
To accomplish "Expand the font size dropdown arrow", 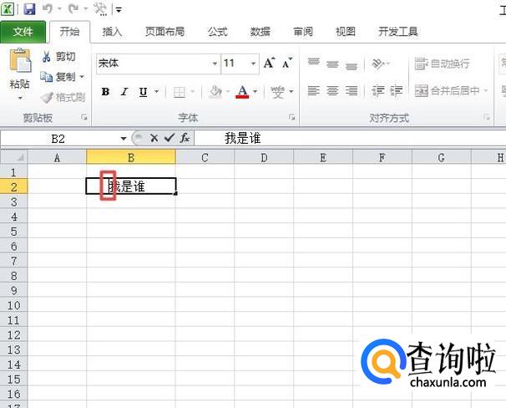I will pyautogui.click(x=254, y=64).
